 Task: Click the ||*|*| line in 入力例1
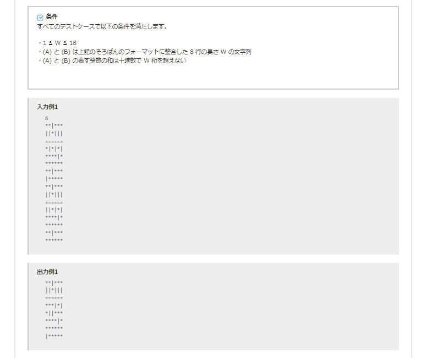pos(54,210)
